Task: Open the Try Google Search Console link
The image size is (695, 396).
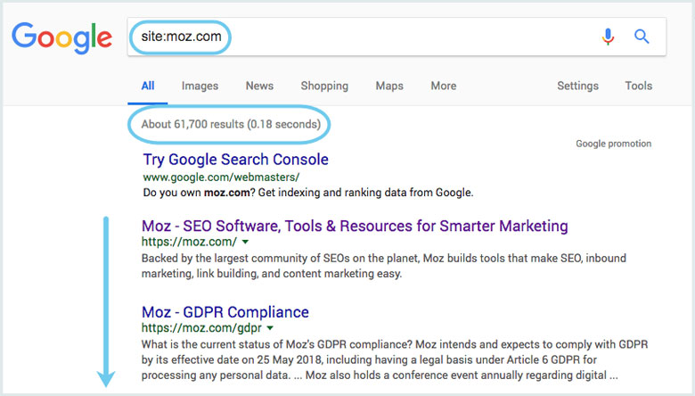Action: [x=235, y=159]
